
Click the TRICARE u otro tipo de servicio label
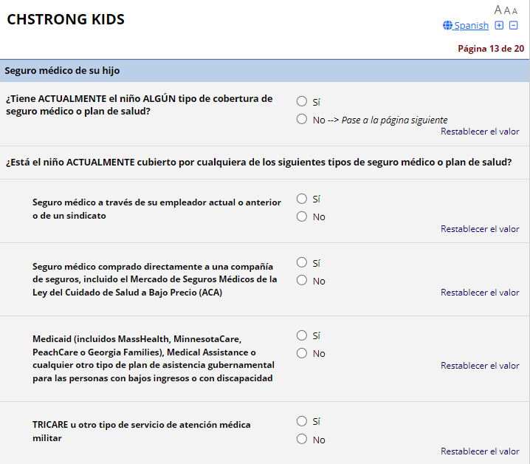click(142, 431)
